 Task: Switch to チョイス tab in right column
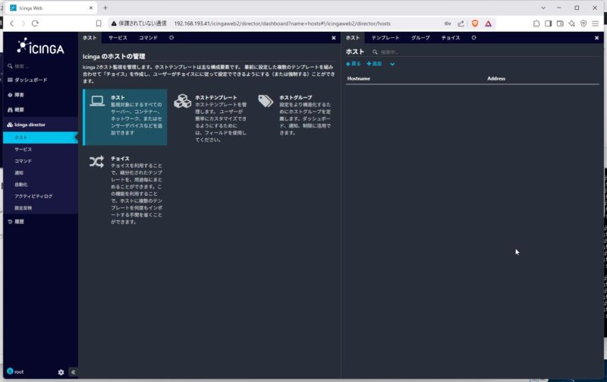click(451, 37)
